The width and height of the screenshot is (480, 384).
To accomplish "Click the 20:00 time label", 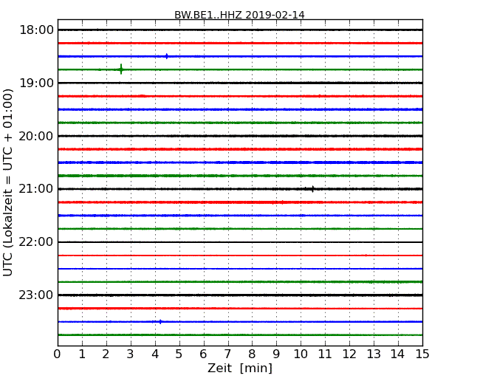I will coord(36,136).
